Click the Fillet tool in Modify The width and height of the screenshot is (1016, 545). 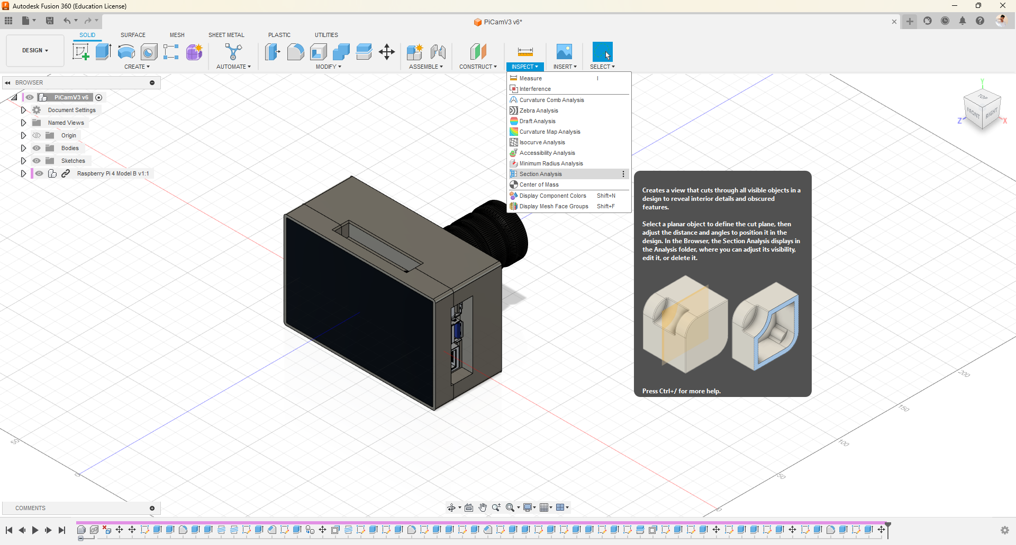[295, 52]
